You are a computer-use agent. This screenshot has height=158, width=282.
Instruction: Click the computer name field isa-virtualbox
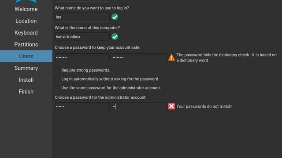(82, 37)
